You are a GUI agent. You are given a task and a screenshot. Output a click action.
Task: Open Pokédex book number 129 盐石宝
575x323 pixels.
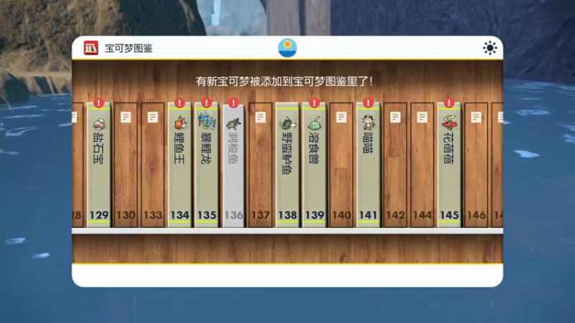pos(99,165)
